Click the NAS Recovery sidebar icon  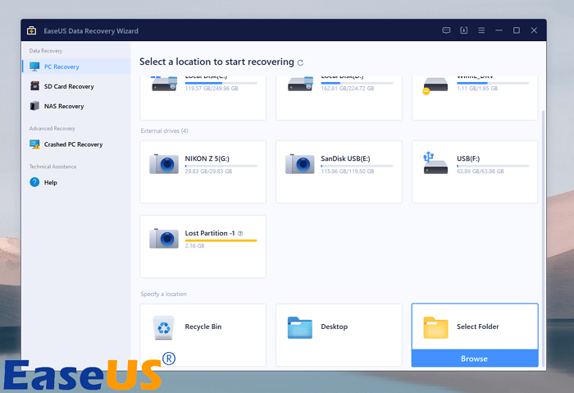click(35, 106)
